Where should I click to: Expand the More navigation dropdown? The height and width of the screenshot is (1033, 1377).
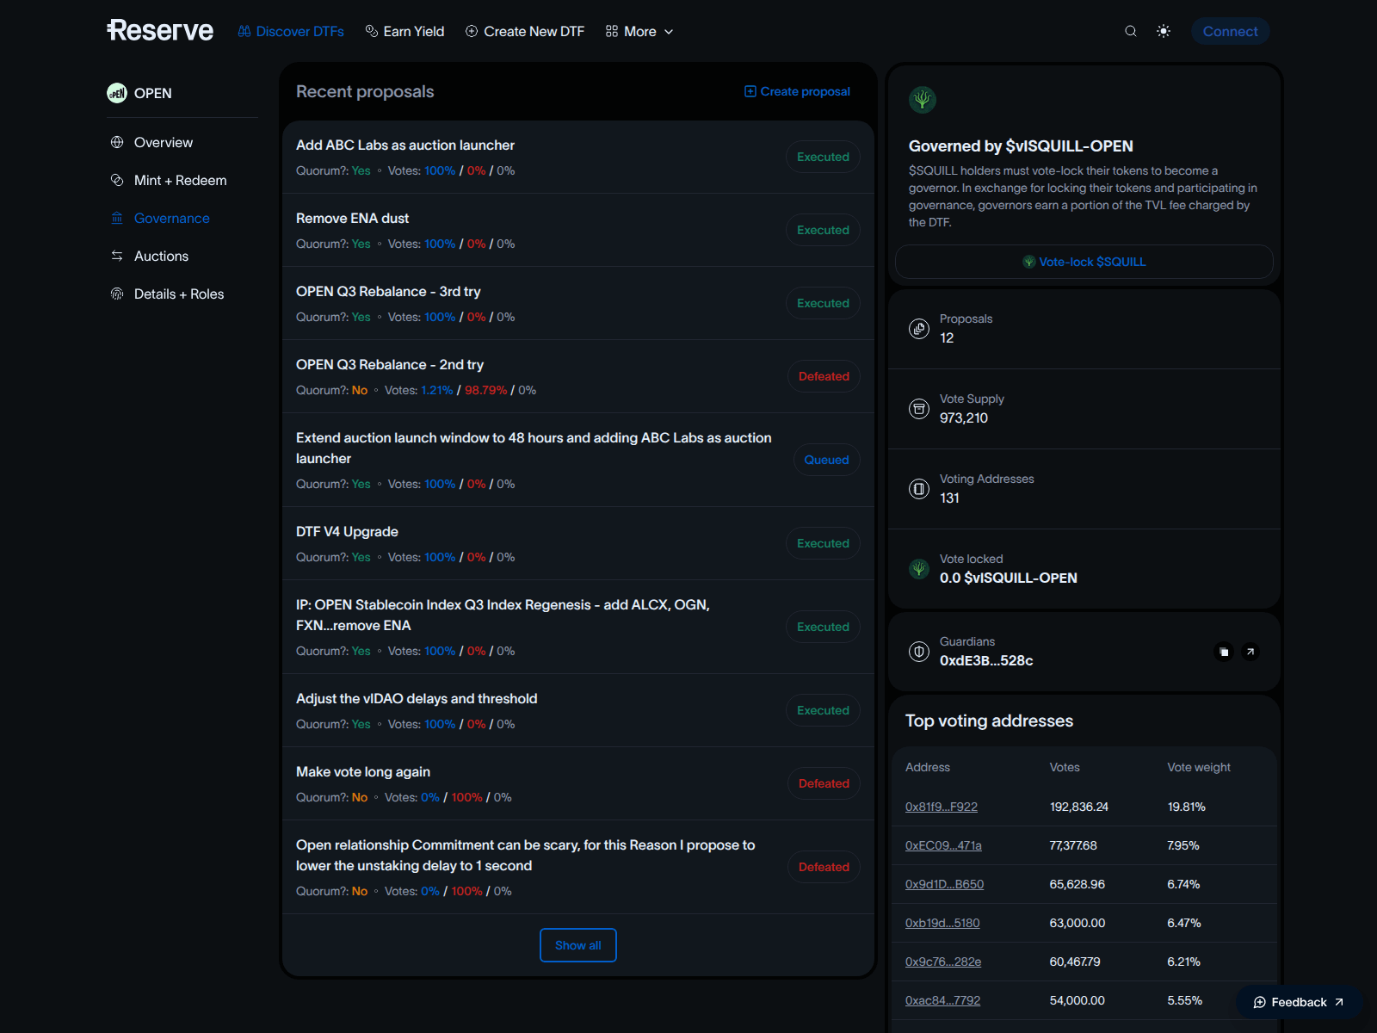[x=639, y=31]
